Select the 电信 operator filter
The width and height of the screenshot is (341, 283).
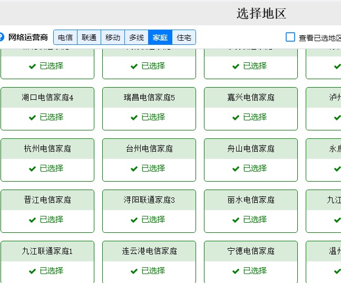tap(65, 37)
